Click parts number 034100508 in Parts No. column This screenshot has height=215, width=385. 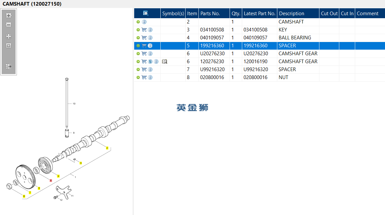(212, 30)
